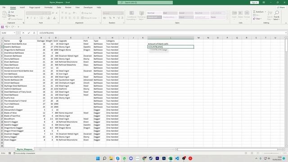Click the Sort & Filter funnel icon

(270, 13)
